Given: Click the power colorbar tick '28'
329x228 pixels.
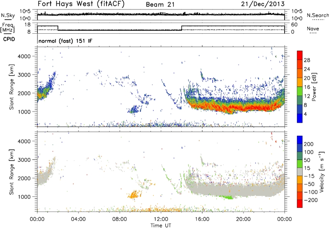Looking at the screenshot, I should tap(307, 60).
